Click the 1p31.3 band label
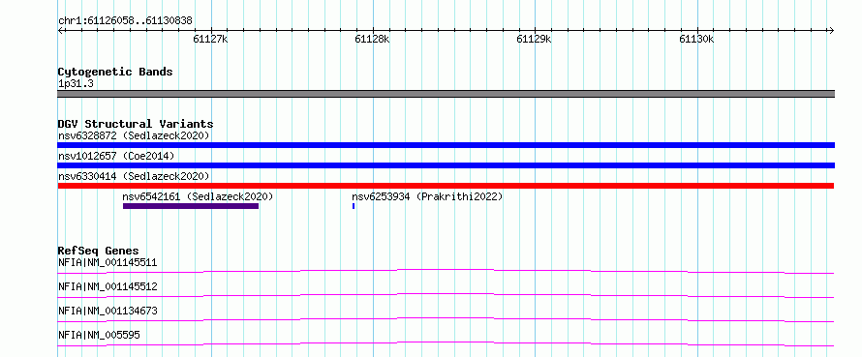Viewport: 862px width, 357px height. pyautogui.click(x=76, y=84)
